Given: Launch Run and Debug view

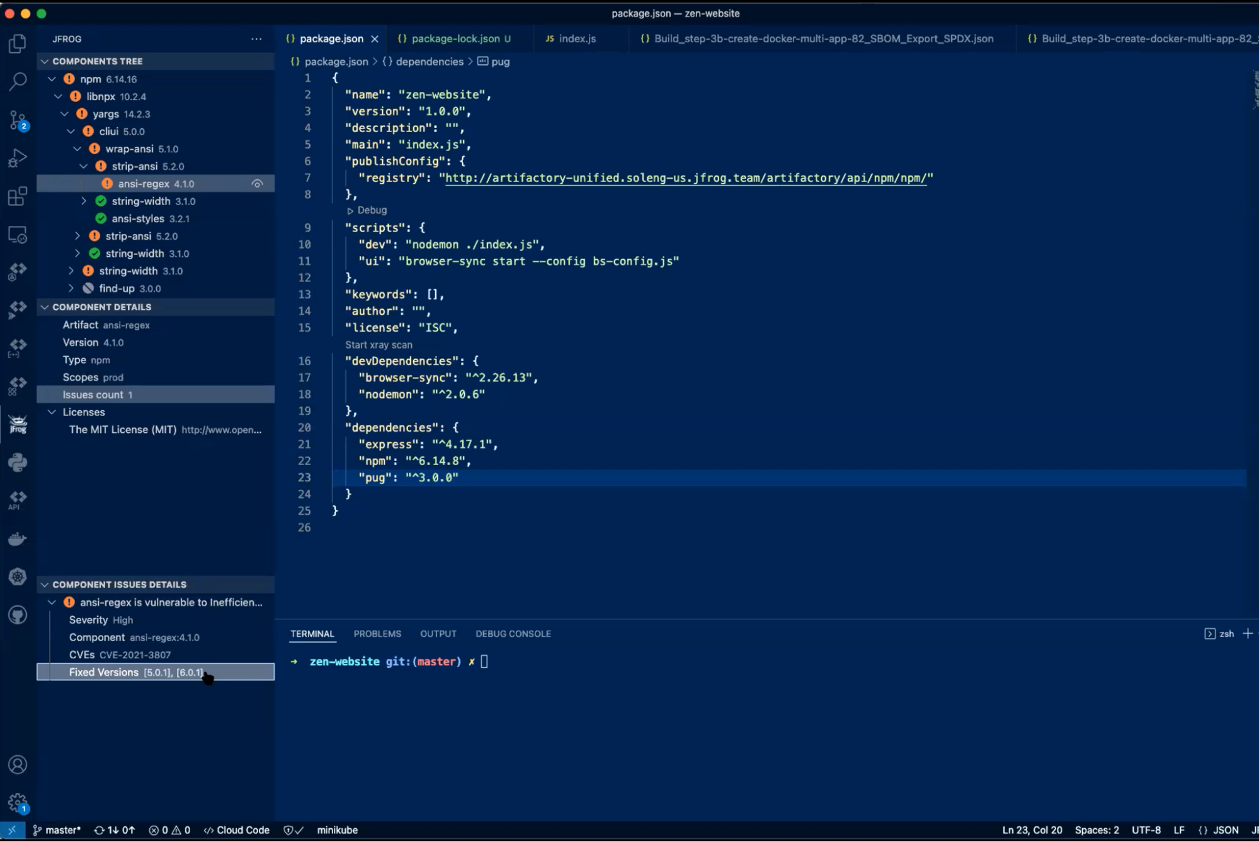Looking at the screenshot, I should click(17, 157).
